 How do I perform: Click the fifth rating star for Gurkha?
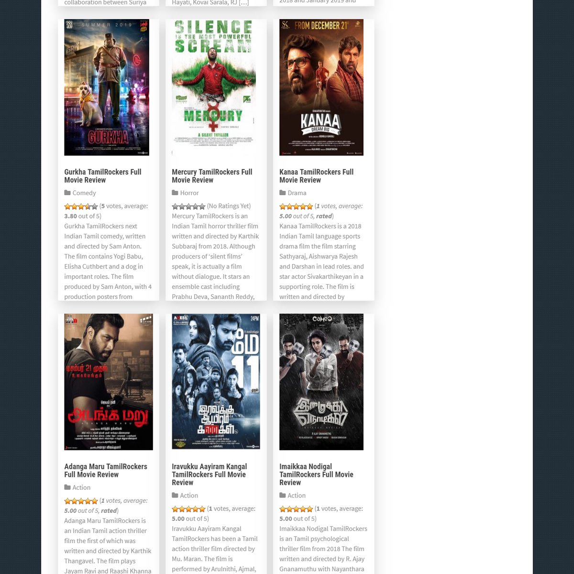pyautogui.click(x=95, y=207)
